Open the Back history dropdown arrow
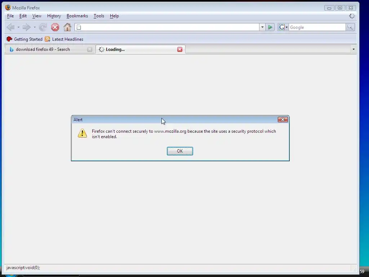This screenshot has width=369, height=277. [18, 27]
